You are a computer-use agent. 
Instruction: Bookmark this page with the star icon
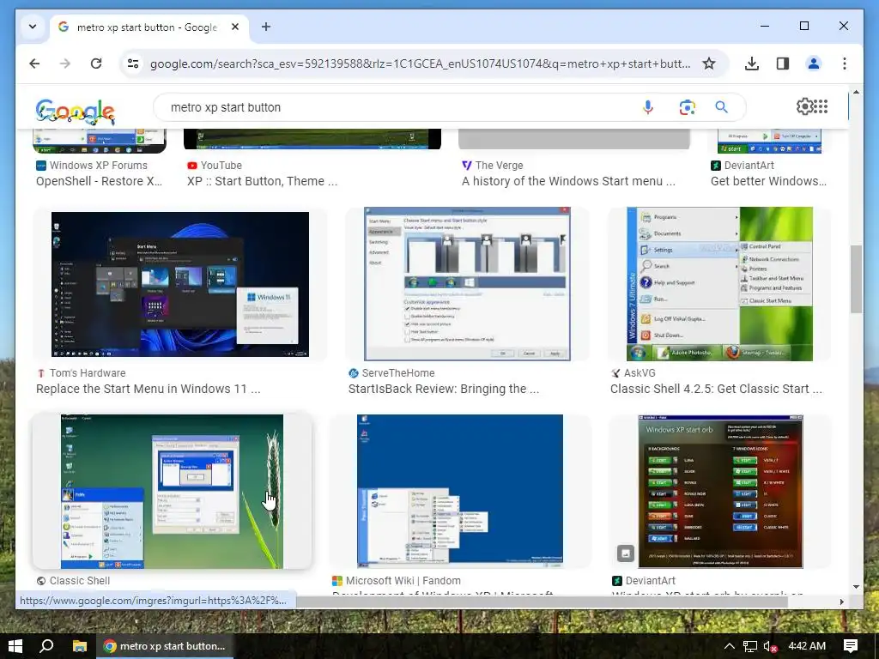pyautogui.click(x=709, y=63)
